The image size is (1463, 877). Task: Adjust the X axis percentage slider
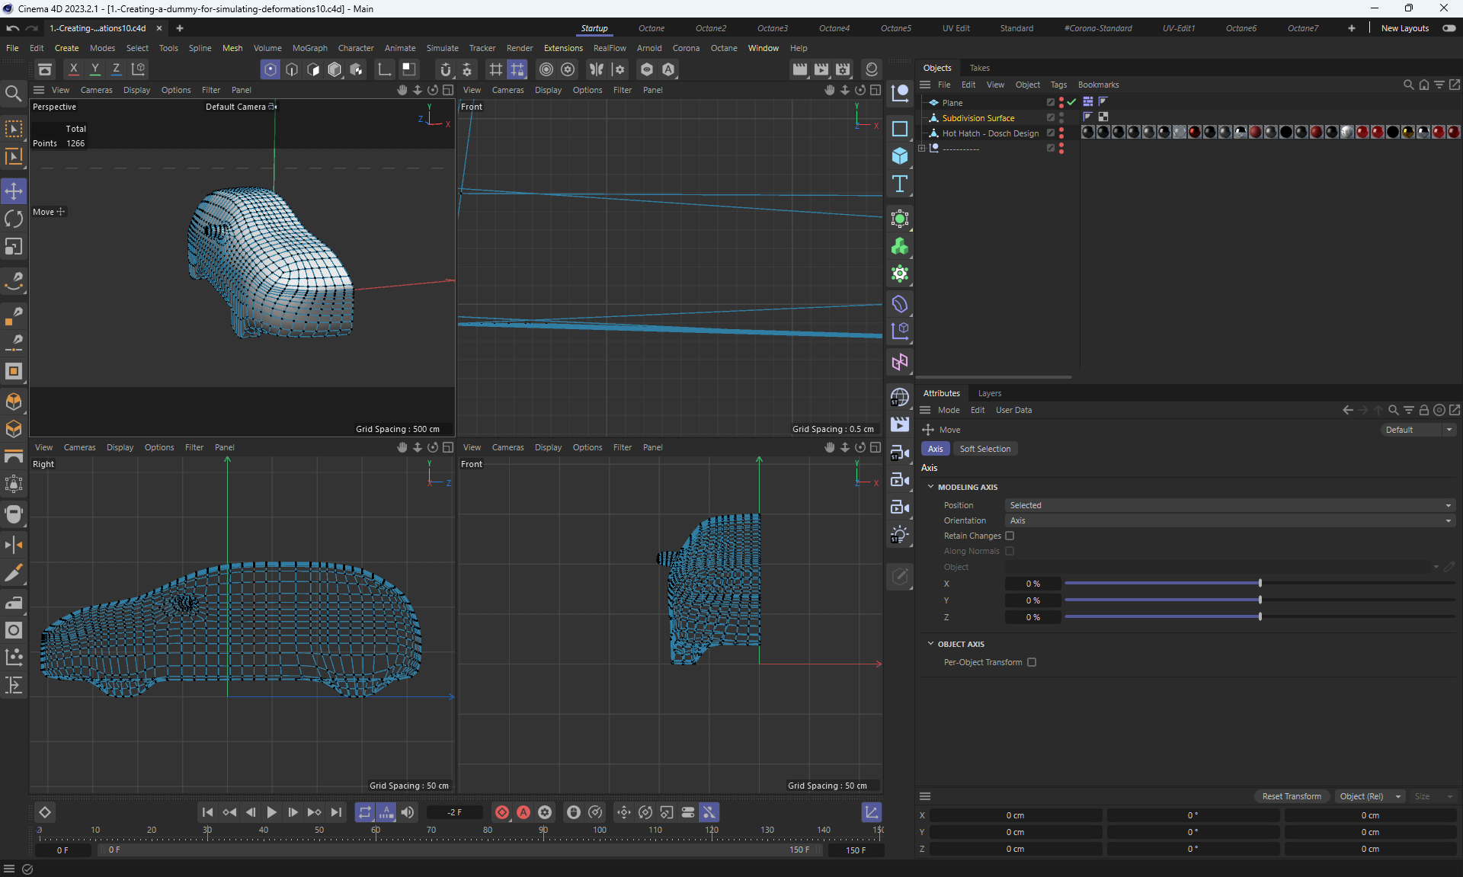click(x=1260, y=584)
